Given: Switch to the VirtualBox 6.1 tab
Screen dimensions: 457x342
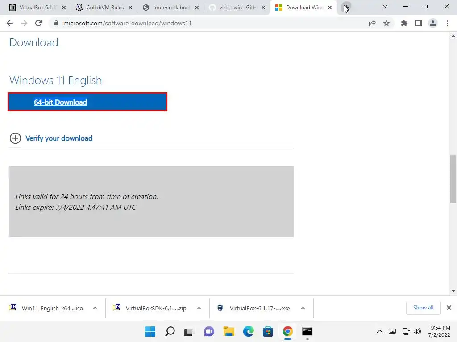Looking at the screenshot, I should [37, 8].
